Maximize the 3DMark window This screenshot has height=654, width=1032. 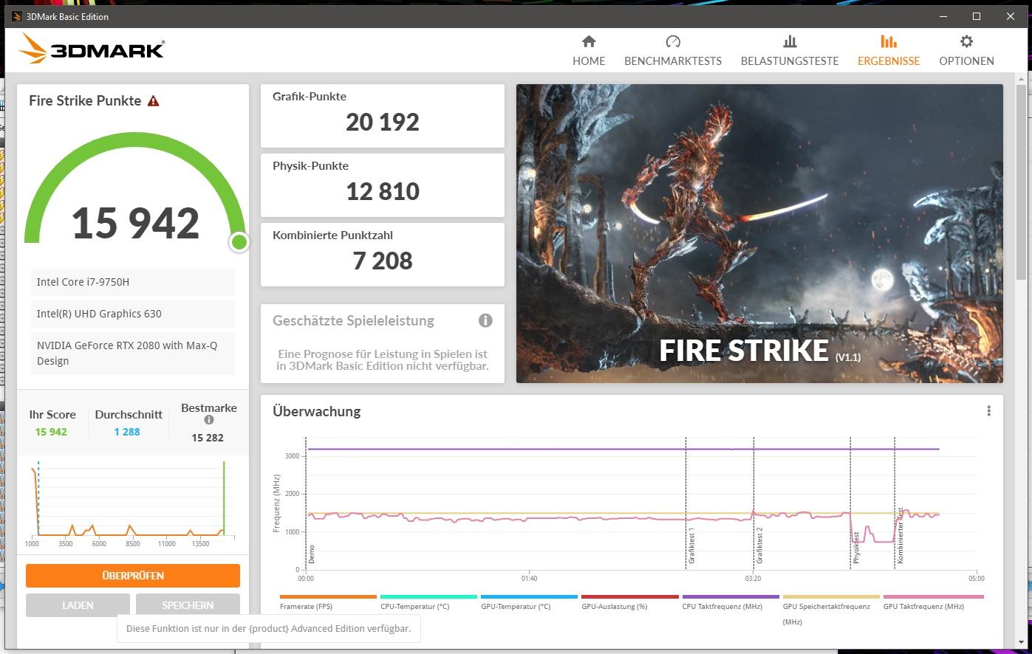click(x=976, y=16)
